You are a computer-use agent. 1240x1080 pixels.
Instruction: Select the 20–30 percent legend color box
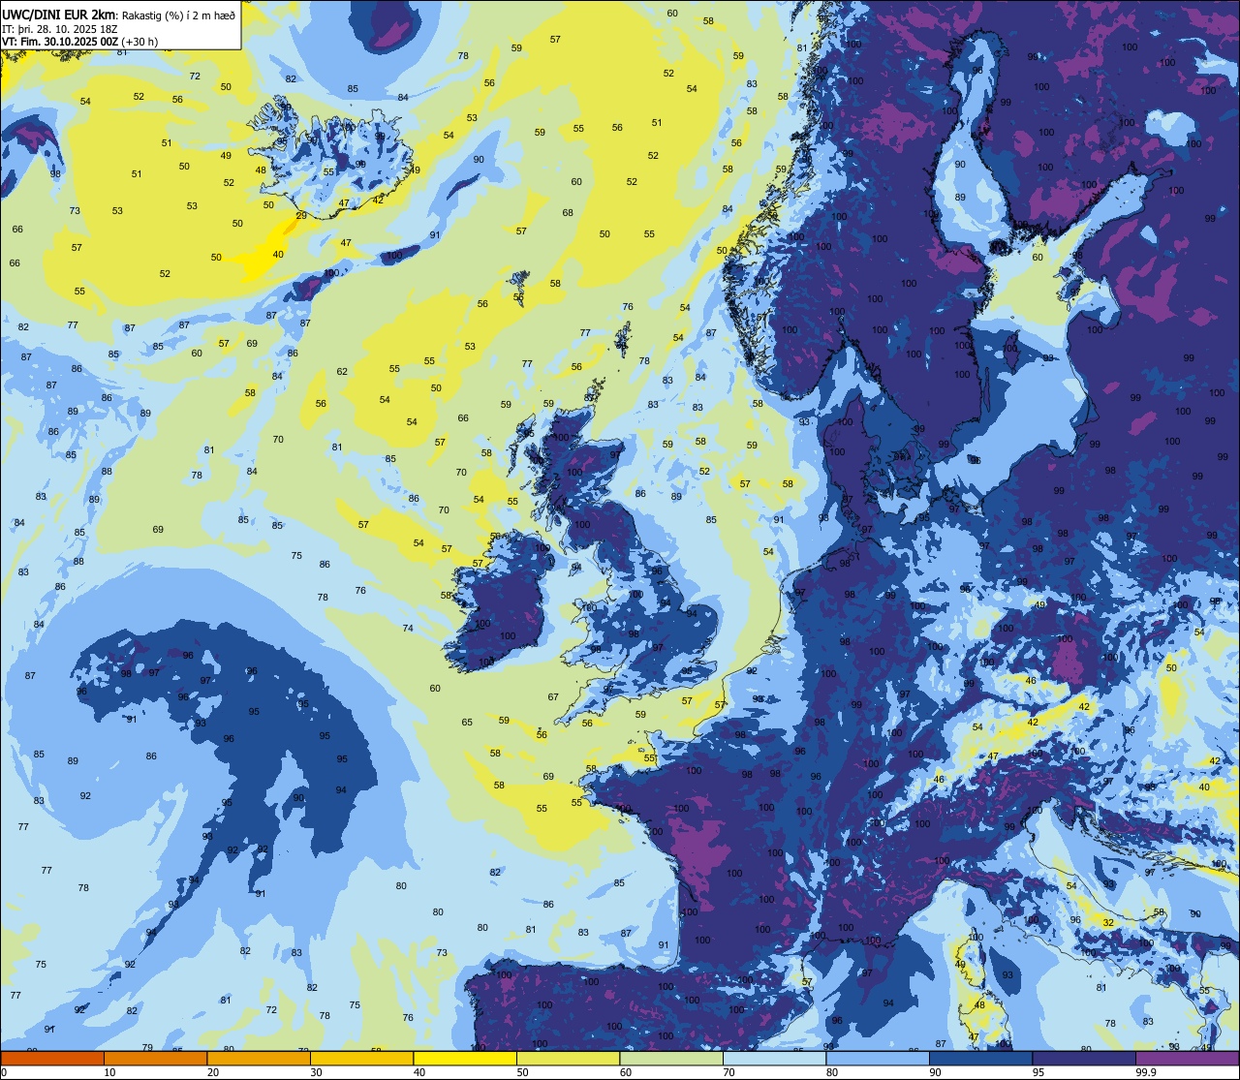(259, 1058)
